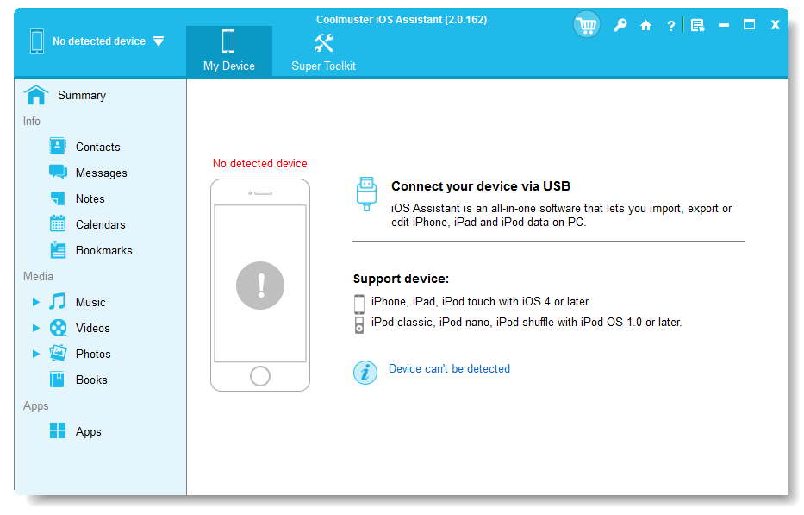
Task: Click the feedback notes icon in title bar
Action: point(697,26)
